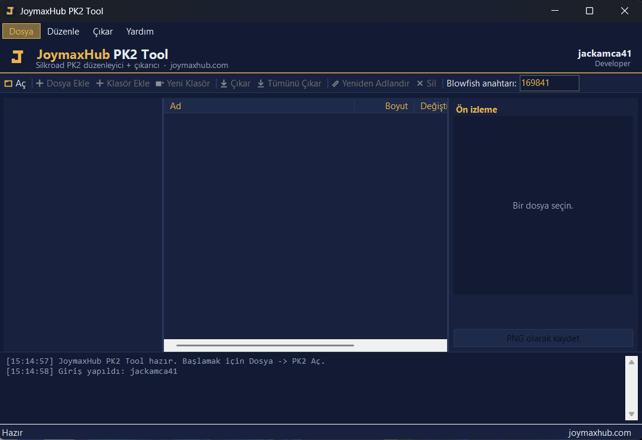Click the Hazır status bar text
The image size is (642, 440).
(13, 433)
